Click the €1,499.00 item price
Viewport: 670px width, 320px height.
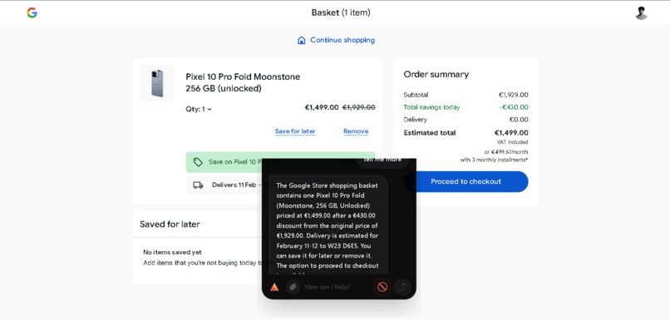click(322, 107)
